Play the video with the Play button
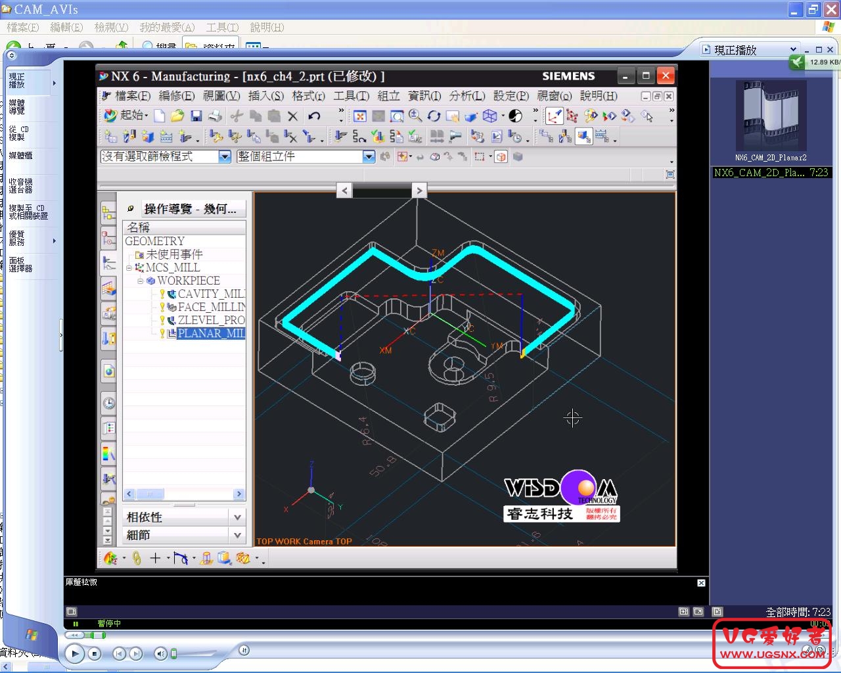Image resolution: width=841 pixels, height=673 pixels. (x=74, y=654)
